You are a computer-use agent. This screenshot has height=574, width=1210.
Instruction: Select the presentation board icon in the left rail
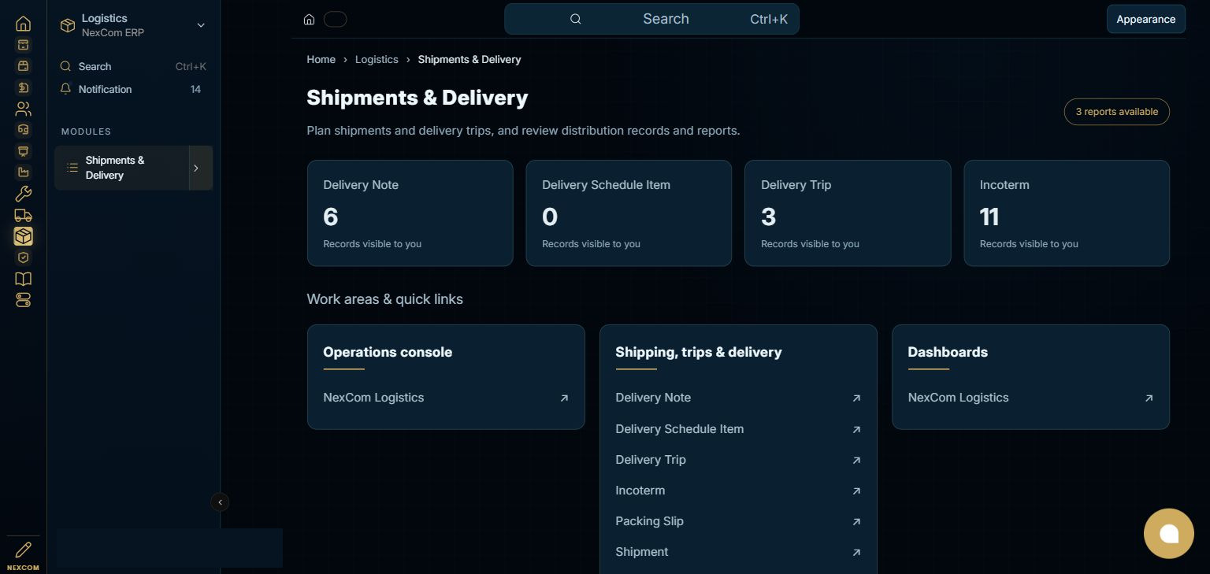point(23,151)
